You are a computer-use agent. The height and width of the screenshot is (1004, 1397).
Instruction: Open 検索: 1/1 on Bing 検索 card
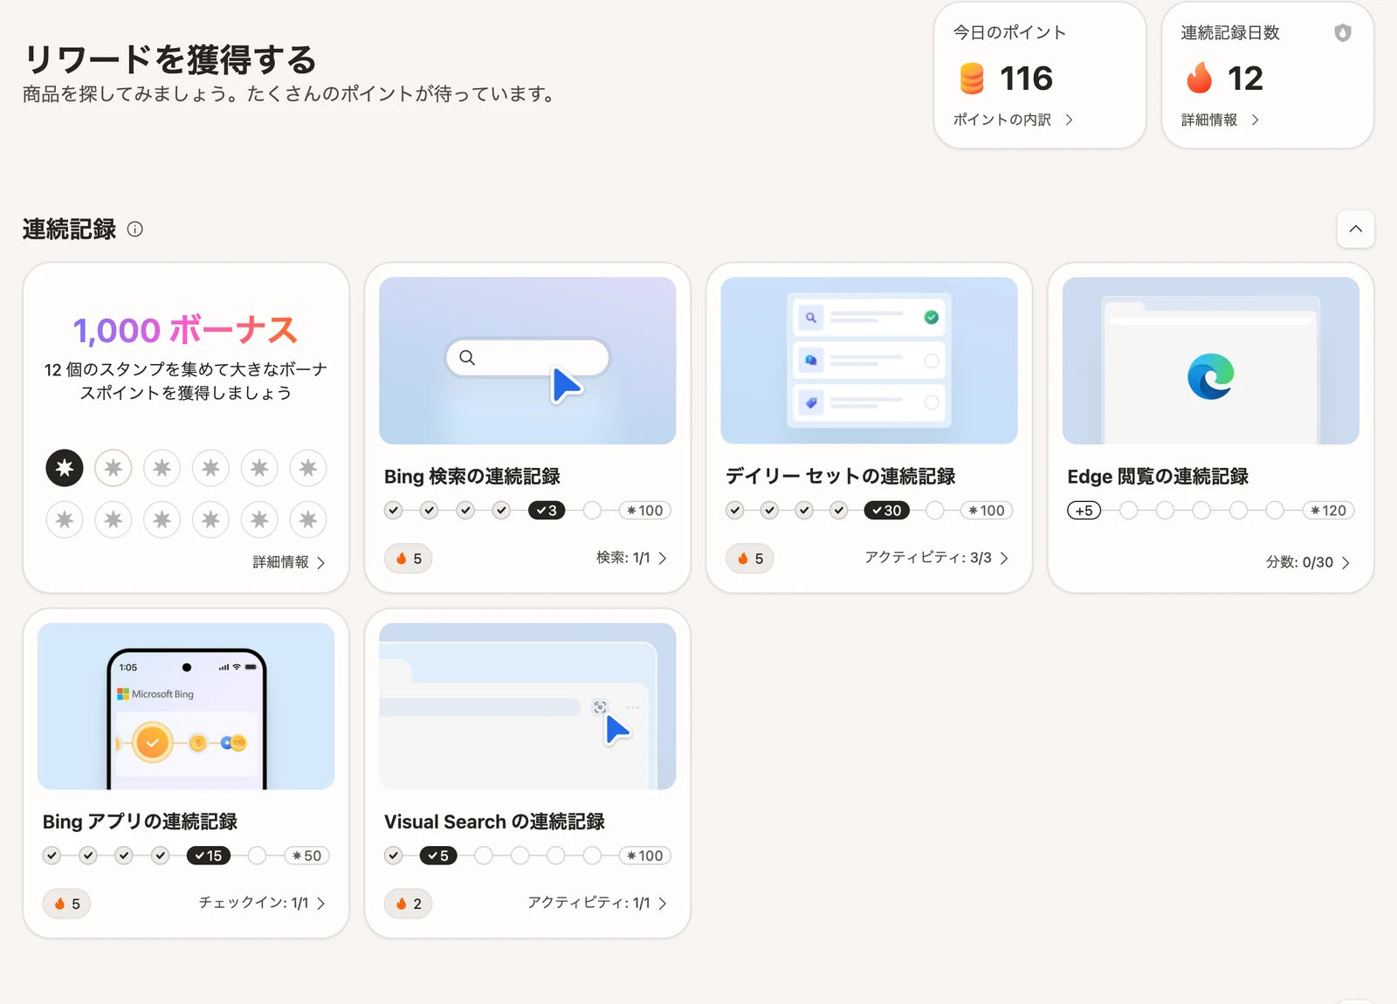[631, 558]
